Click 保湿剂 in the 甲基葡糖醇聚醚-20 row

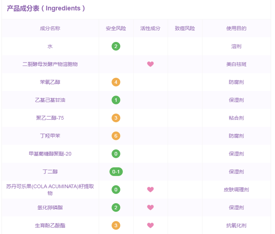coord(236,154)
